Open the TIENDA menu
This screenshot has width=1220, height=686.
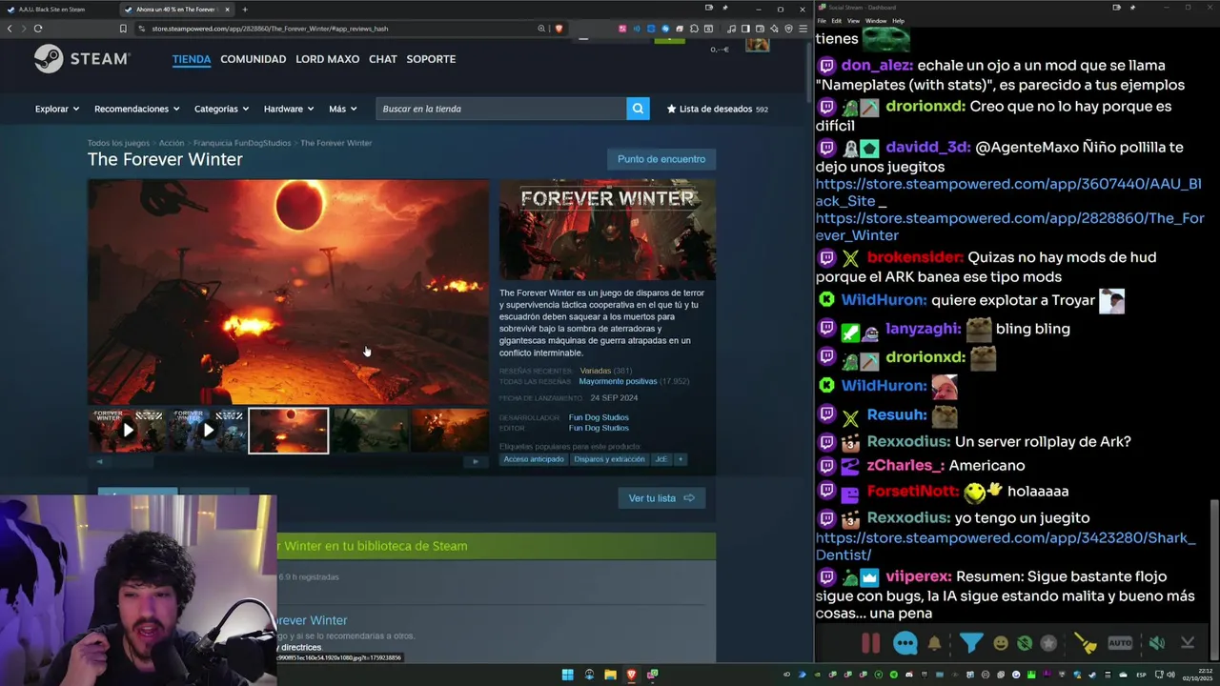coord(192,59)
